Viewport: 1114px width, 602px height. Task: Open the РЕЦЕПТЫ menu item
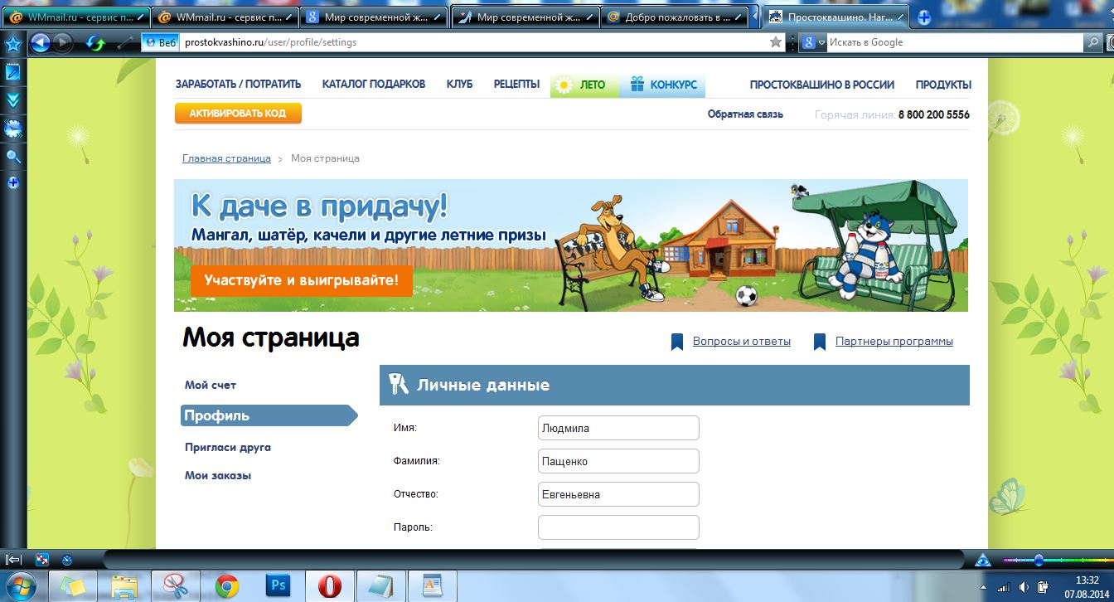pyautogui.click(x=516, y=85)
